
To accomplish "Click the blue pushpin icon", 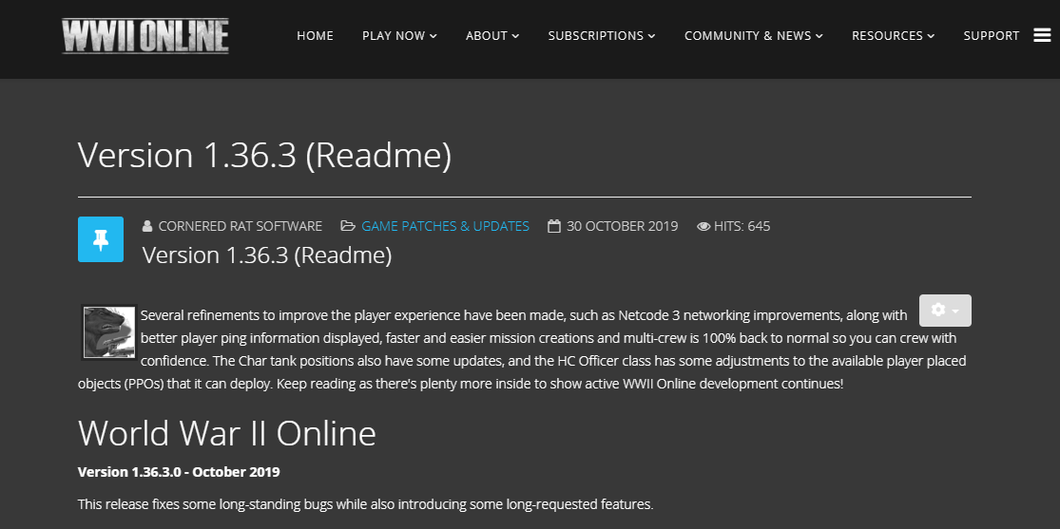I will point(101,239).
